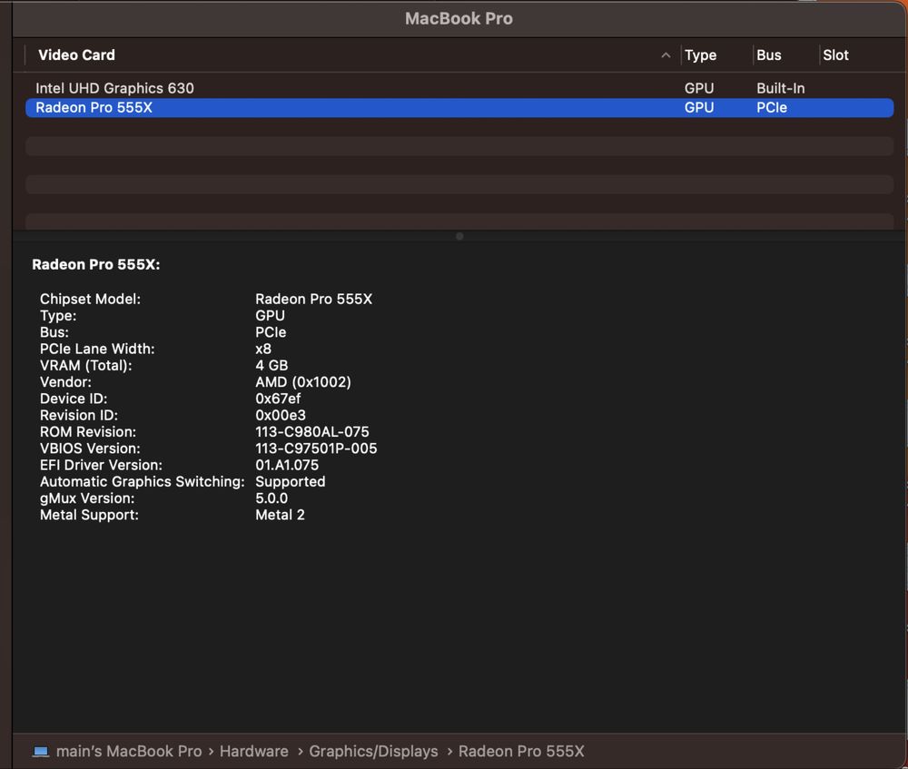This screenshot has height=769, width=908.
Task: Click the GPU cell in highlighted Radeon row
Action: tap(699, 108)
